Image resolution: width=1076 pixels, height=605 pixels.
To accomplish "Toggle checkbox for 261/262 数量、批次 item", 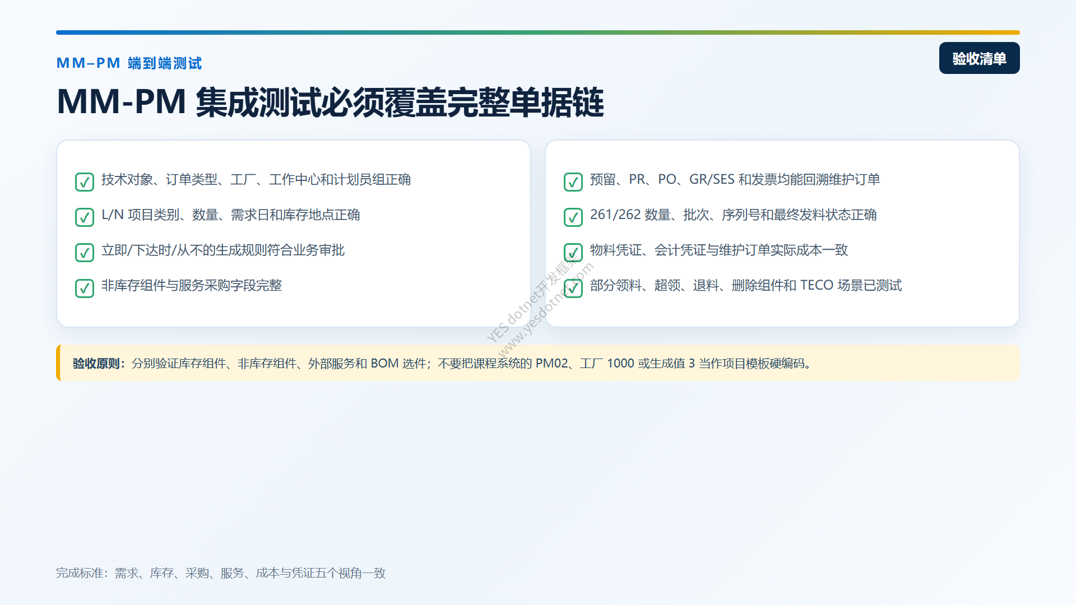I will tap(573, 217).
